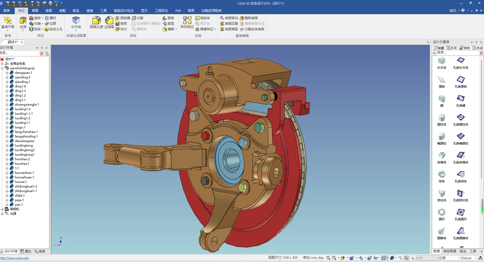Open the 旋转 dropdown arrow

coord(42,18)
